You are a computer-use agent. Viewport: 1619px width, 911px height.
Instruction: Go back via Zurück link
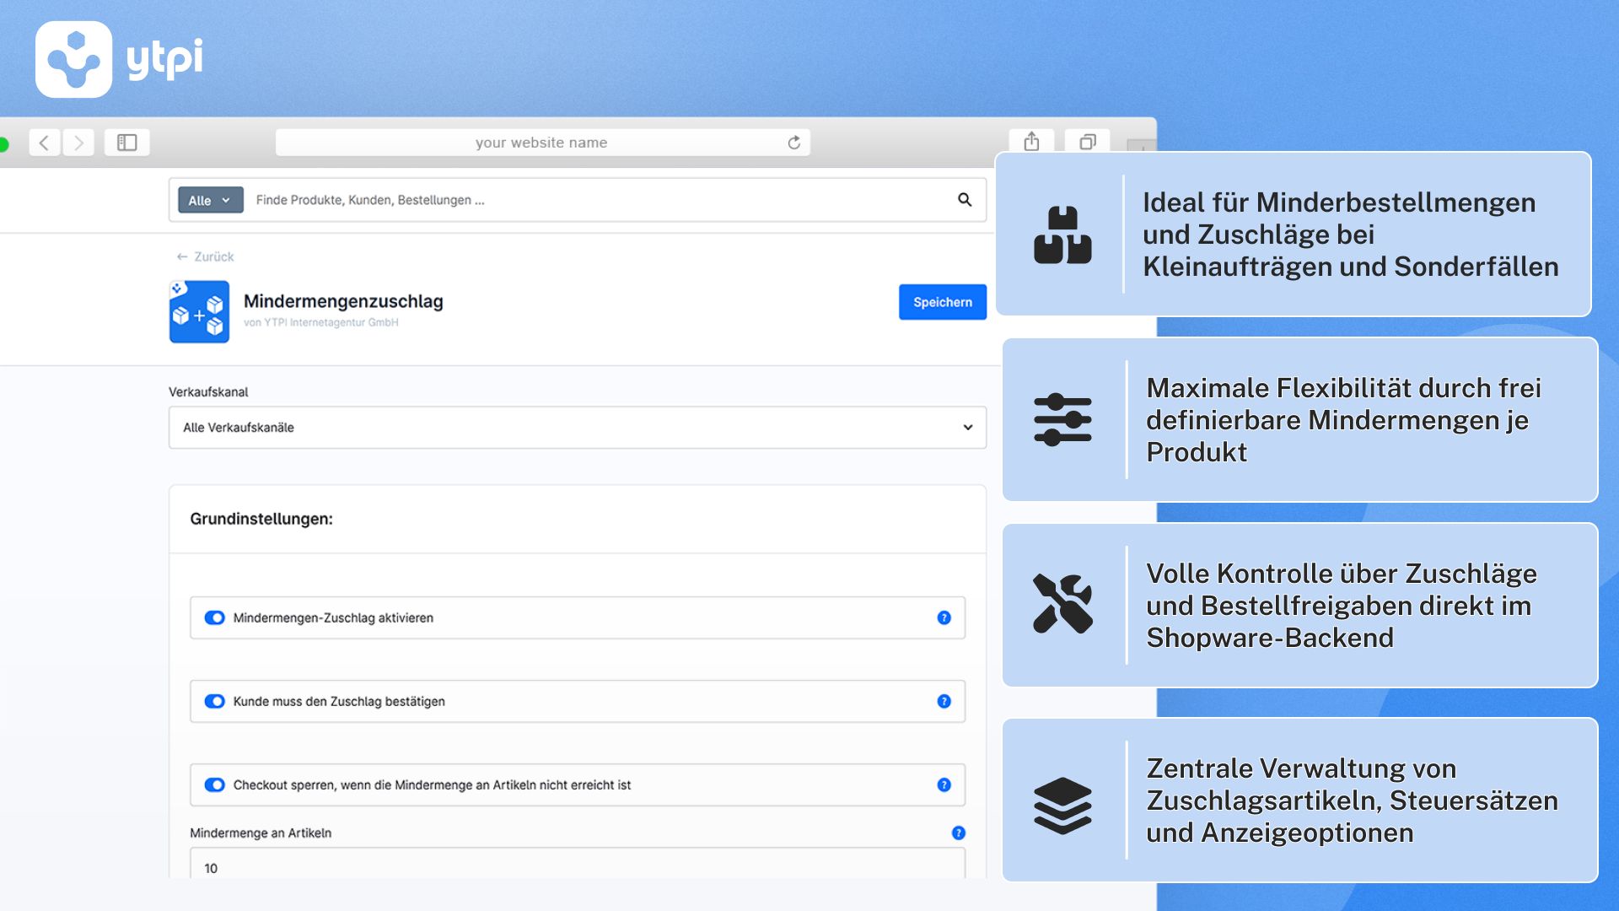(x=205, y=256)
